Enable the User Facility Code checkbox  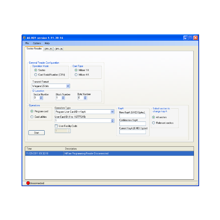[x=56, y=126]
